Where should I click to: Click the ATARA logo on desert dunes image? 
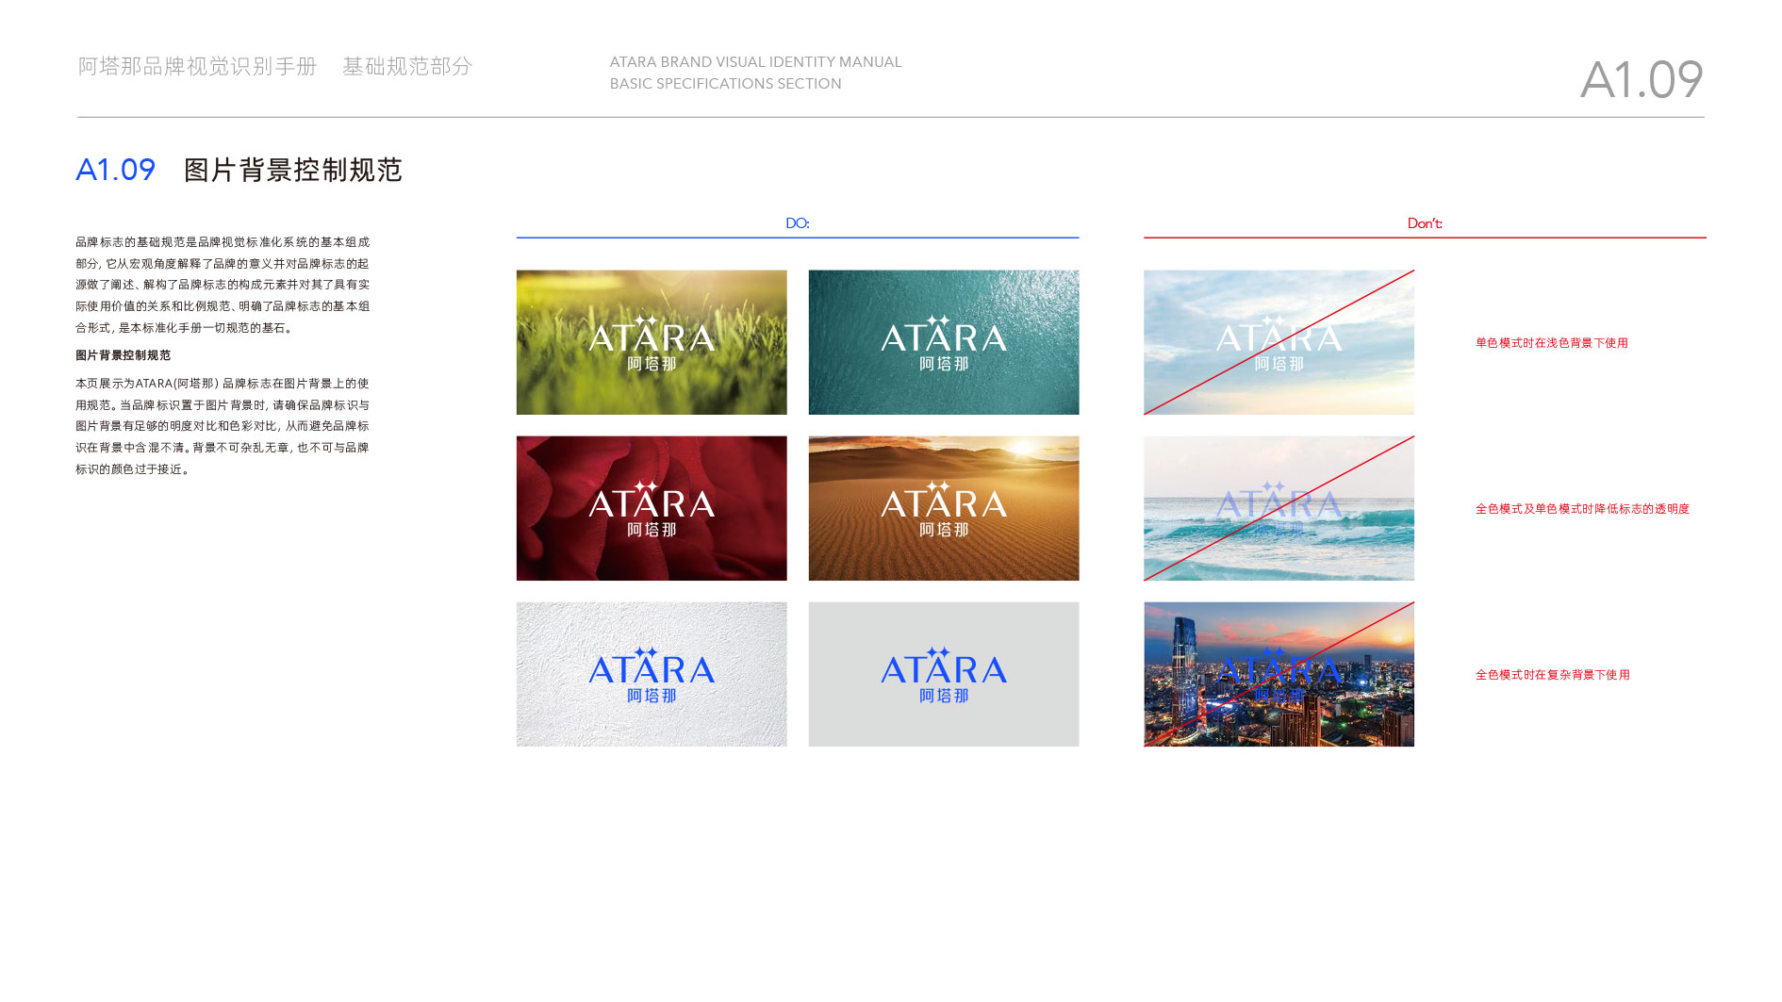[x=944, y=510]
